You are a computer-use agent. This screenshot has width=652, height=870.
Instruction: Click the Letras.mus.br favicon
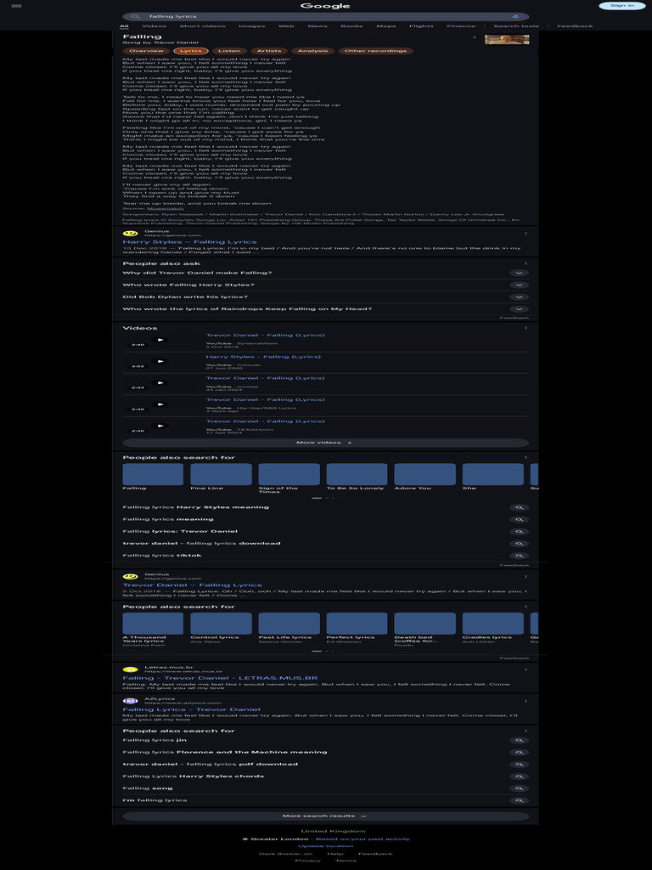point(130,669)
